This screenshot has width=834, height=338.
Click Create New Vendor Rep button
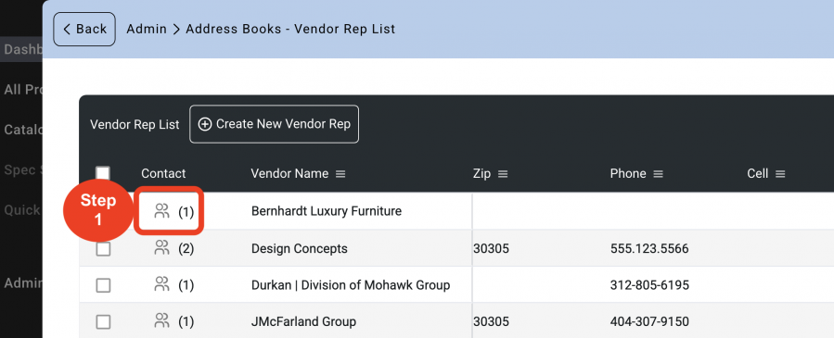tap(274, 124)
